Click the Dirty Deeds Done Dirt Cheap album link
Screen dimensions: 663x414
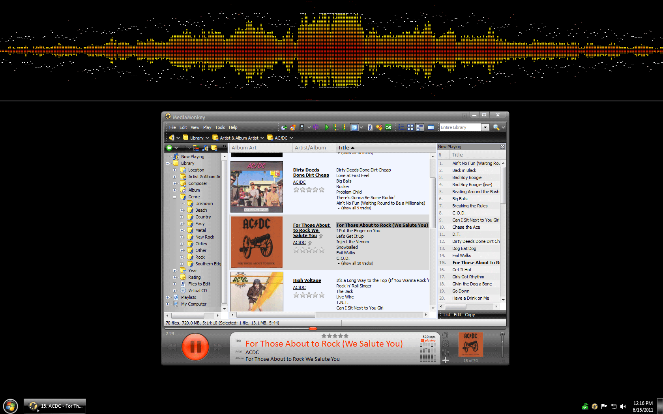pyautogui.click(x=311, y=173)
